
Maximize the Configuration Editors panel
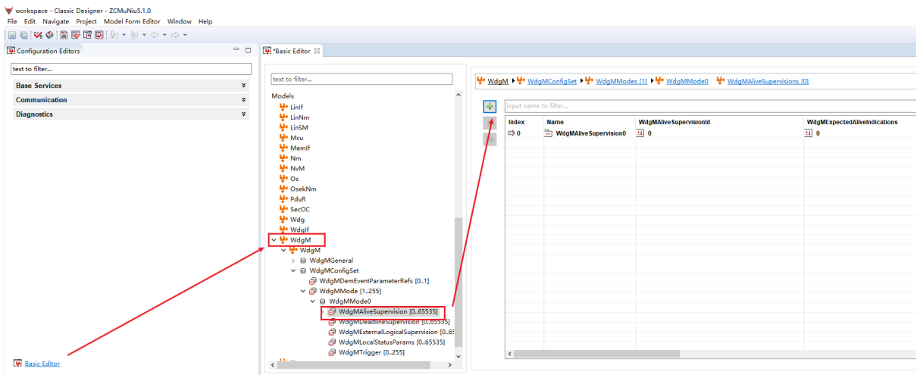point(248,51)
